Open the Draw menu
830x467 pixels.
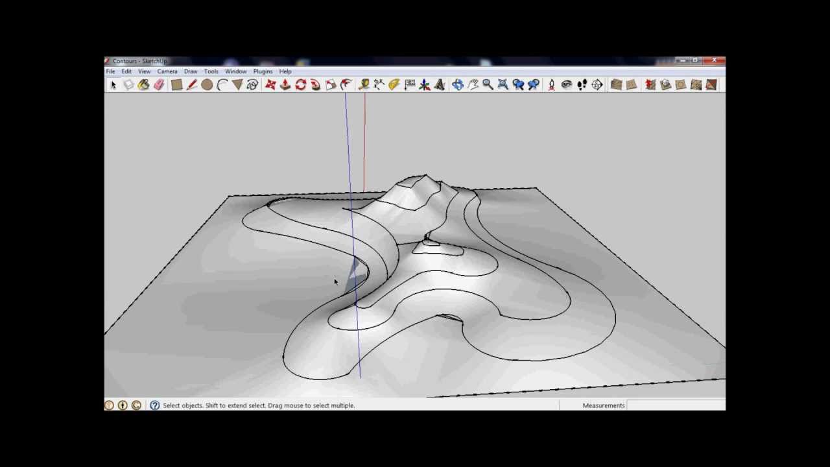tap(190, 71)
